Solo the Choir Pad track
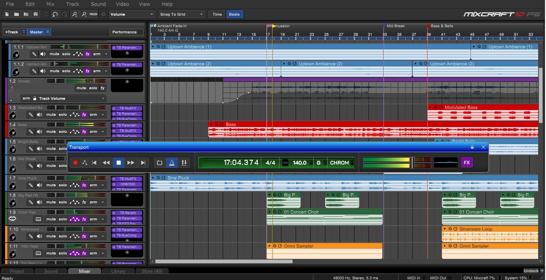546x280 pixels. point(63,219)
